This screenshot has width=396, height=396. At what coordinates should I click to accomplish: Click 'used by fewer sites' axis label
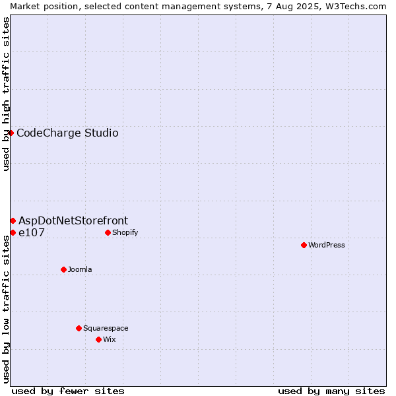click(68, 391)
